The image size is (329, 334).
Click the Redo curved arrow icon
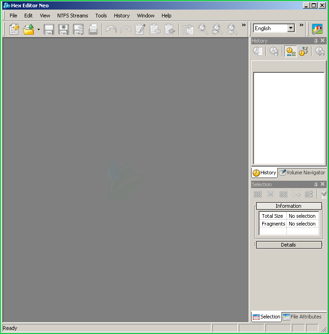[x=126, y=29]
